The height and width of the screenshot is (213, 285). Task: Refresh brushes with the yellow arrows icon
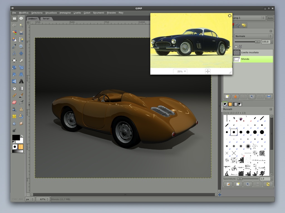tap(268, 184)
